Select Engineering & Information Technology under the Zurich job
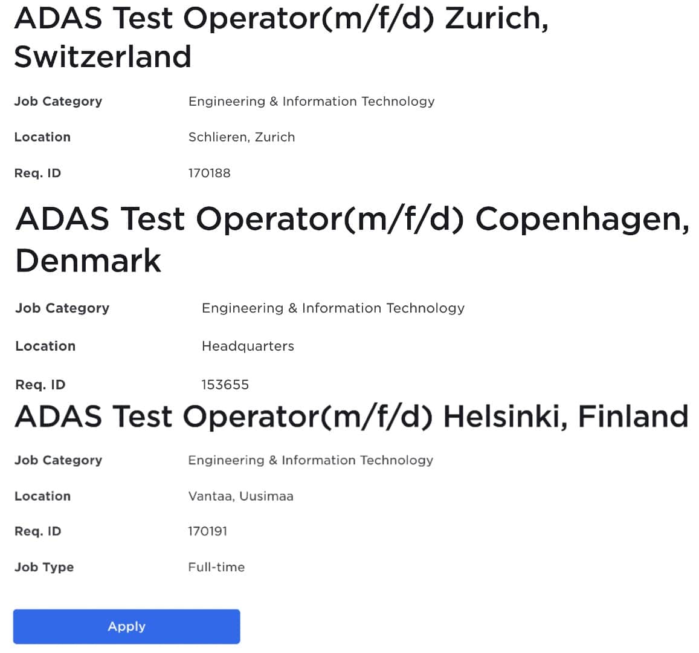The height and width of the screenshot is (653, 699). pos(311,102)
